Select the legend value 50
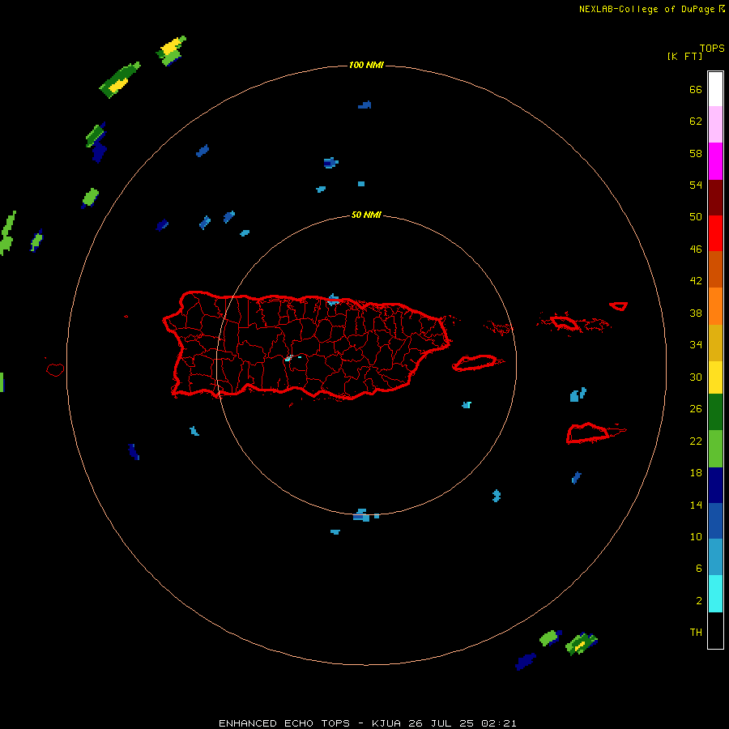 point(696,216)
